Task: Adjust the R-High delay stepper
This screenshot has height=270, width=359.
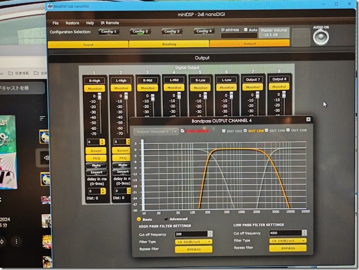Action: click(103, 191)
